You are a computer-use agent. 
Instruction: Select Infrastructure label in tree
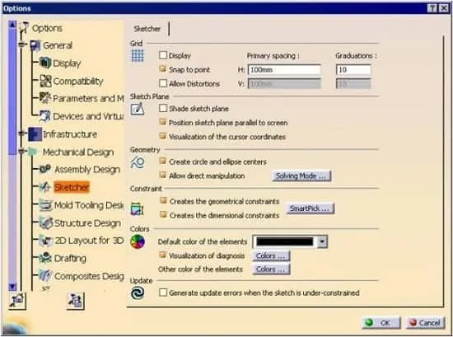70,134
